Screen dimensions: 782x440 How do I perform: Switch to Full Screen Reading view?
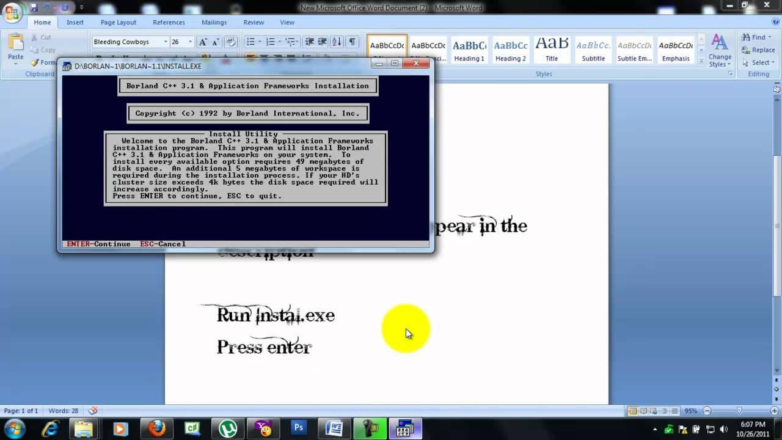[x=643, y=411]
